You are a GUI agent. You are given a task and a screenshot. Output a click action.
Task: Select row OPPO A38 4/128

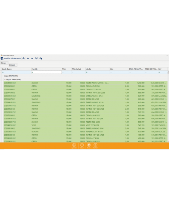click(85, 115)
